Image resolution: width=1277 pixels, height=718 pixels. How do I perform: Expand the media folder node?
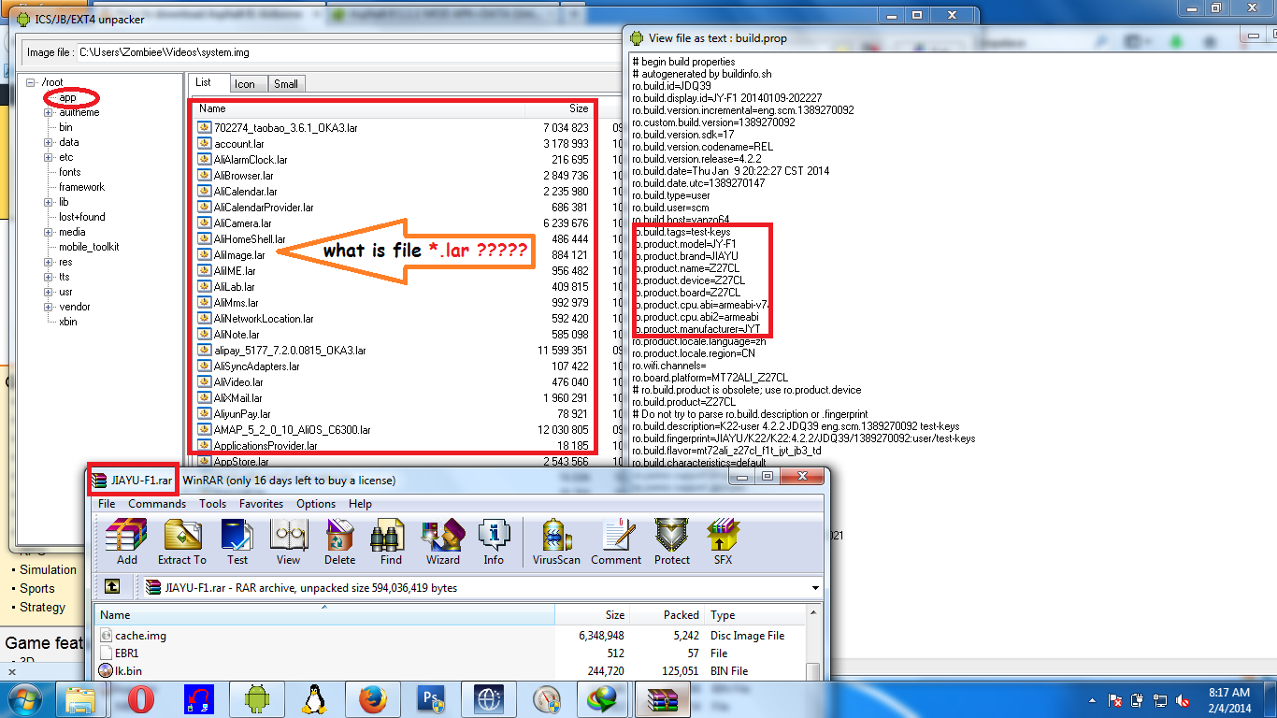pyautogui.click(x=48, y=232)
